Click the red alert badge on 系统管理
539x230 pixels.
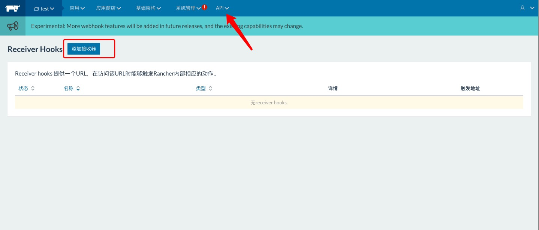pos(204,7)
